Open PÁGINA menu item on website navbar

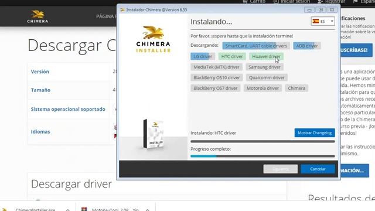coord(107,16)
